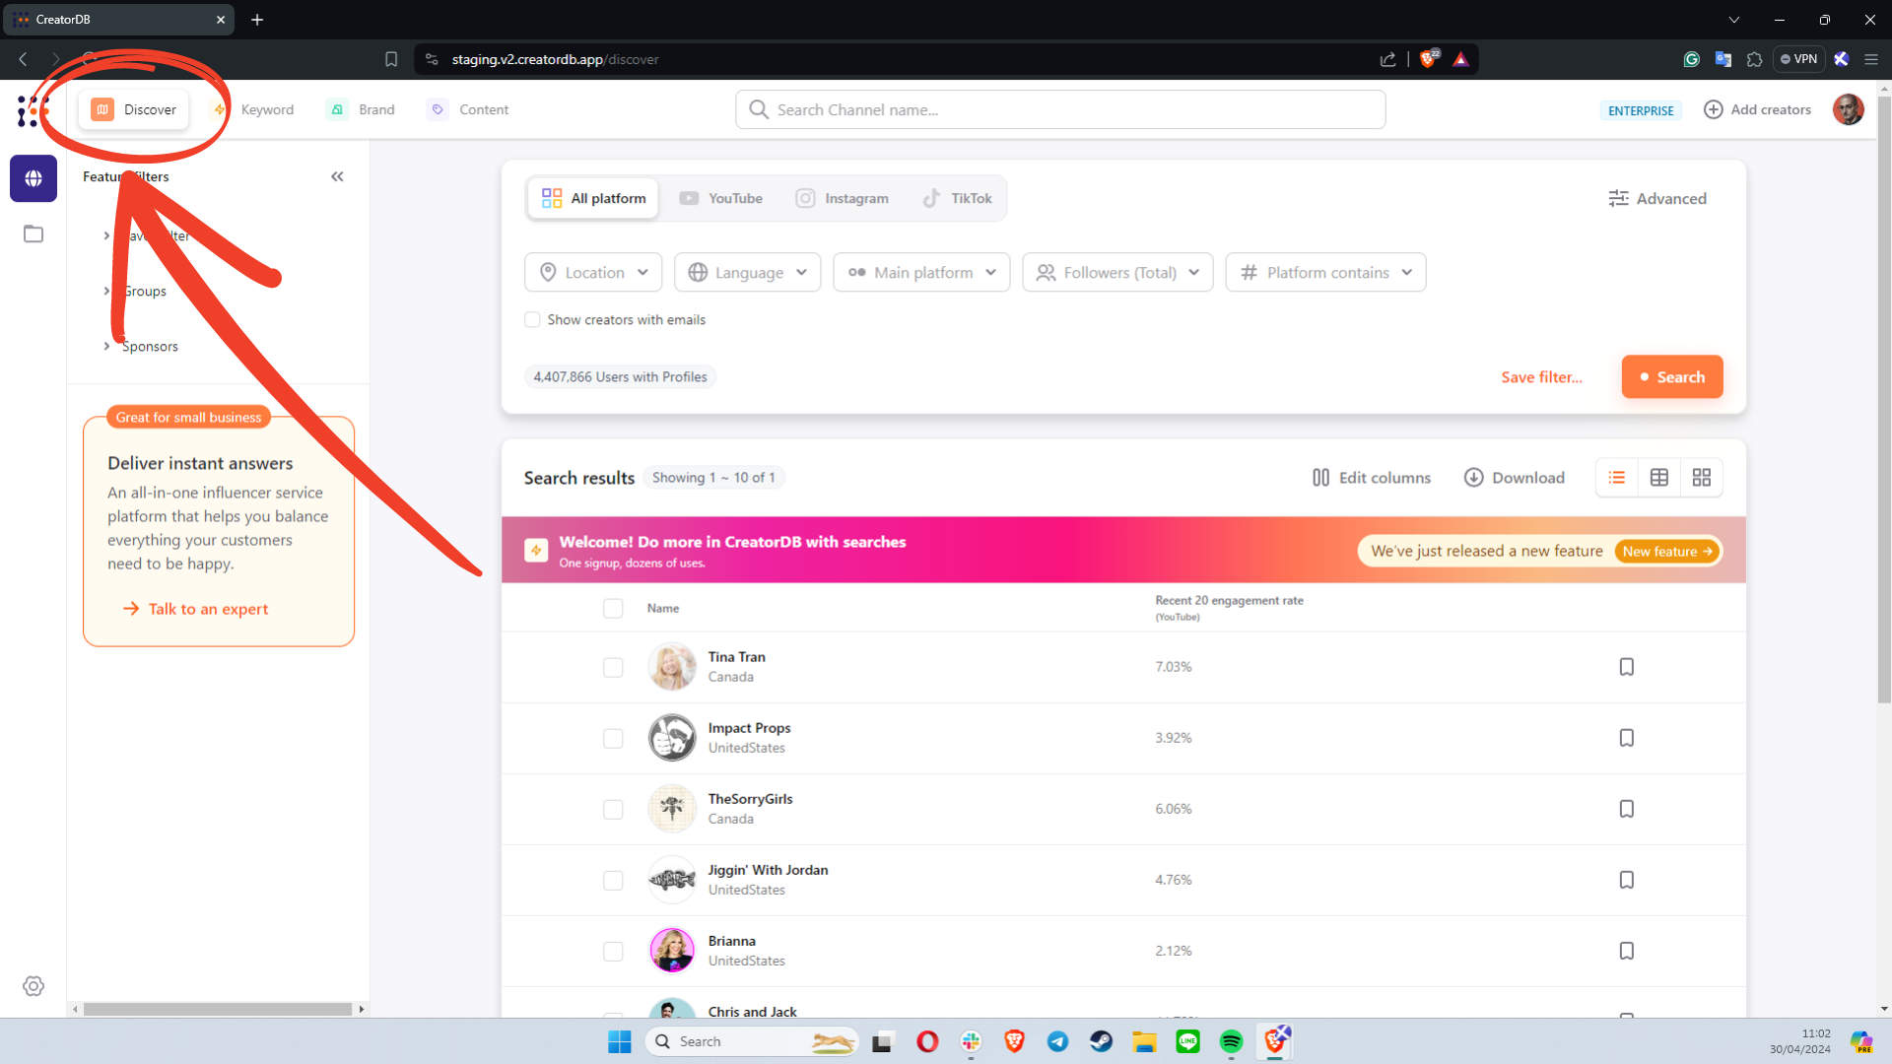1892x1064 pixels.
Task: Bookmark the Brianna row
Action: point(1627,951)
